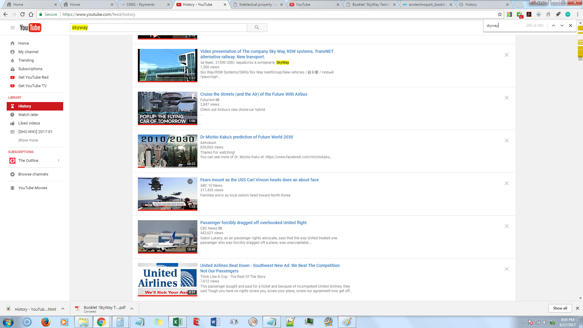Open the Adobe Acrobat extension icon

[529, 14]
